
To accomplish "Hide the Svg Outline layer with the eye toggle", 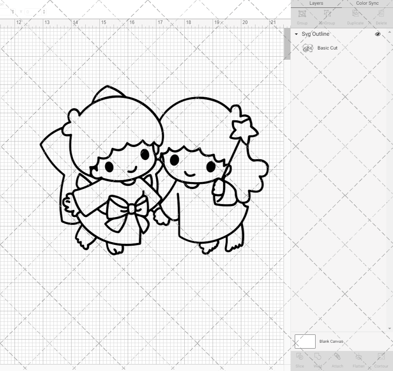I will (x=378, y=34).
